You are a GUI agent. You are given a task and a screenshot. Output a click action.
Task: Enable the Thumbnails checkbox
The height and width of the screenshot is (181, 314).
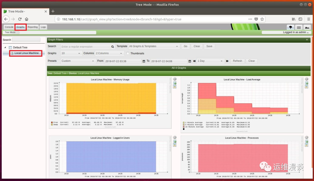pyautogui.click(x=128, y=53)
